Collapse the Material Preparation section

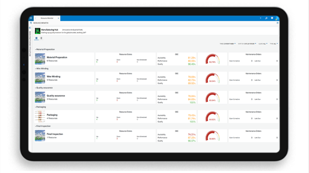point(35,49)
